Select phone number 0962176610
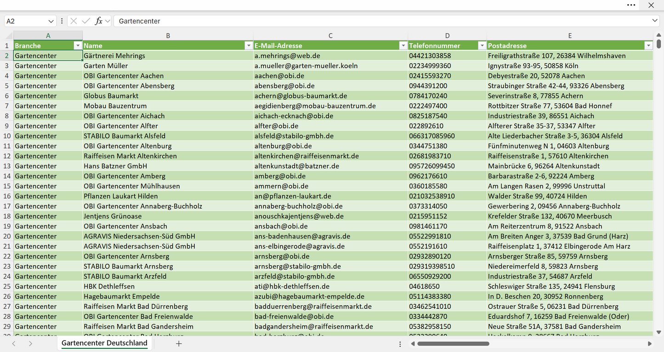This screenshot has height=352, width=664. [x=448, y=176]
